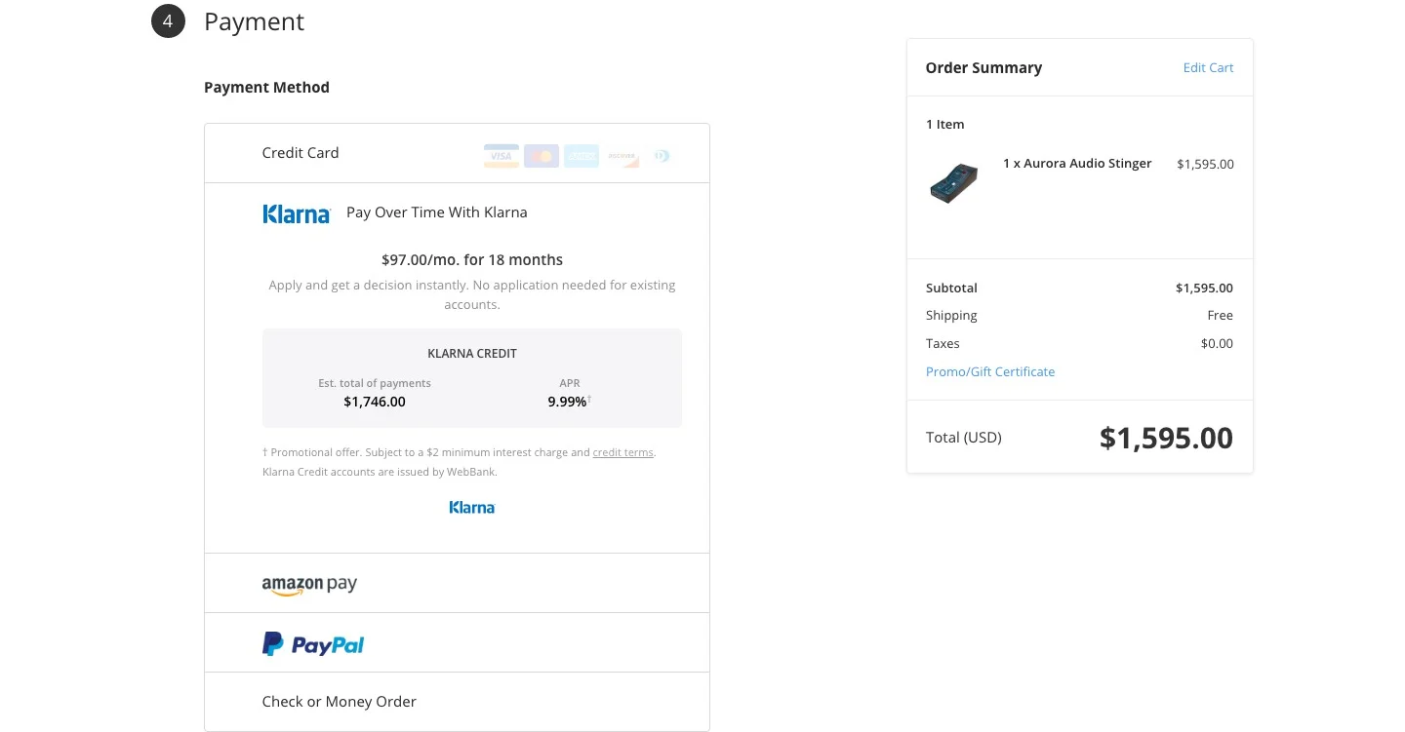Expand the Promo/Gift Certificate section

(990, 371)
